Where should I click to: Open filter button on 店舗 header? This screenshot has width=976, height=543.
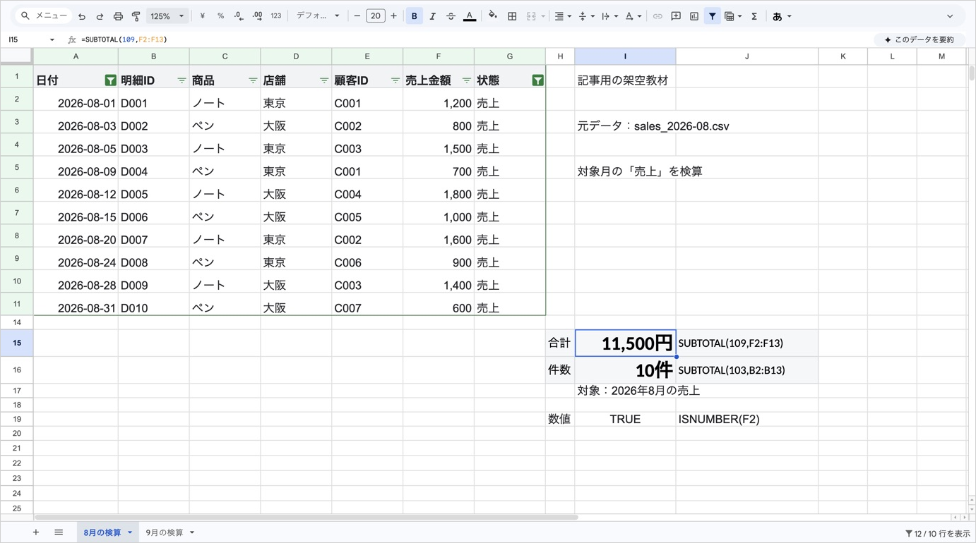pyautogui.click(x=324, y=81)
